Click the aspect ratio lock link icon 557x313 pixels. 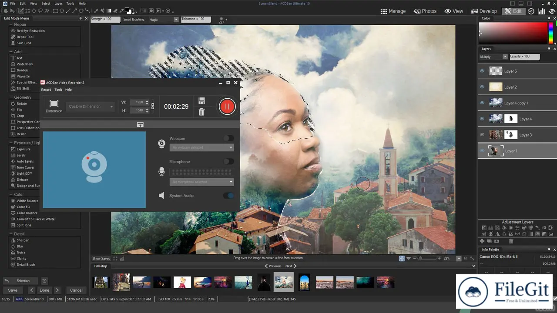point(153,106)
